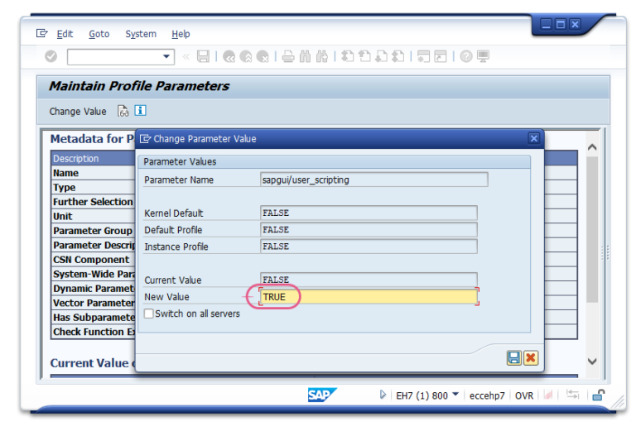The width and height of the screenshot is (636, 431).
Task: Click the First Page icon
Action: pyautogui.click(x=347, y=56)
